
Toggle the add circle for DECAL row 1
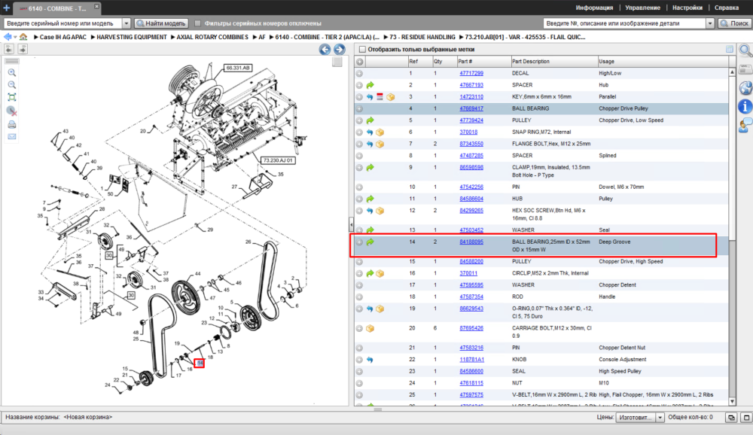[360, 74]
